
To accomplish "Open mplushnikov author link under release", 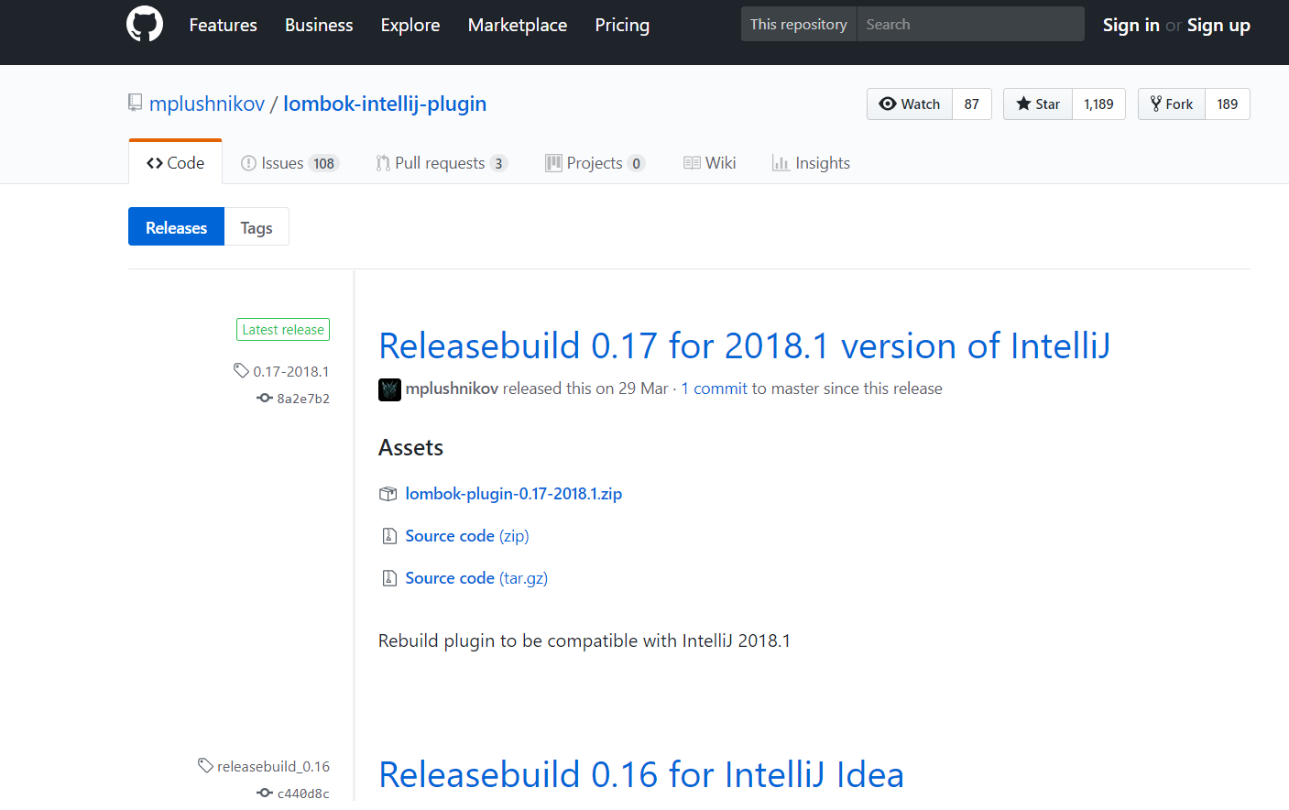I will tap(452, 389).
